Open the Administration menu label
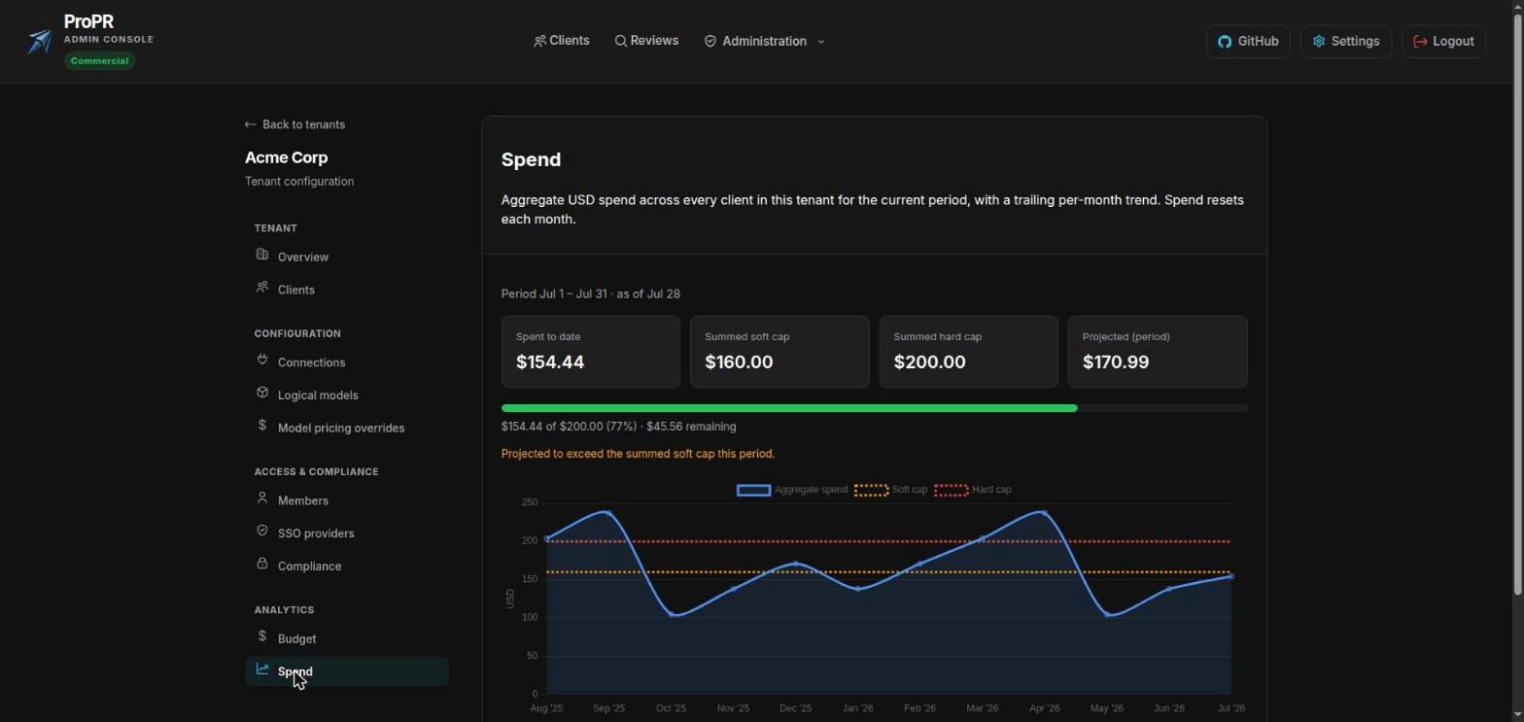The width and height of the screenshot is (1524, 722). click(764, 42)
